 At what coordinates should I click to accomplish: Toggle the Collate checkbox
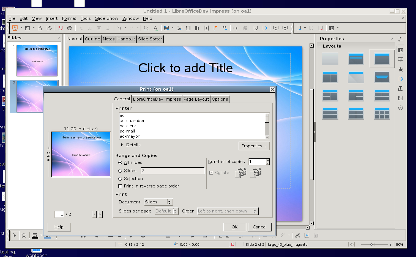coord(211,173)
